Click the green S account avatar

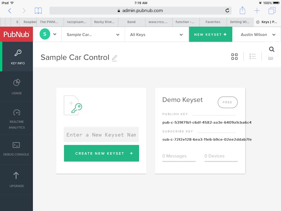point(45,34)
